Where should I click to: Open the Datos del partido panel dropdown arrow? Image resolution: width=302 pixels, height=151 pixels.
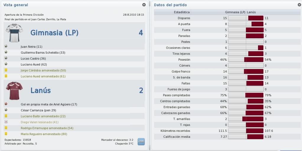[299, 5]
